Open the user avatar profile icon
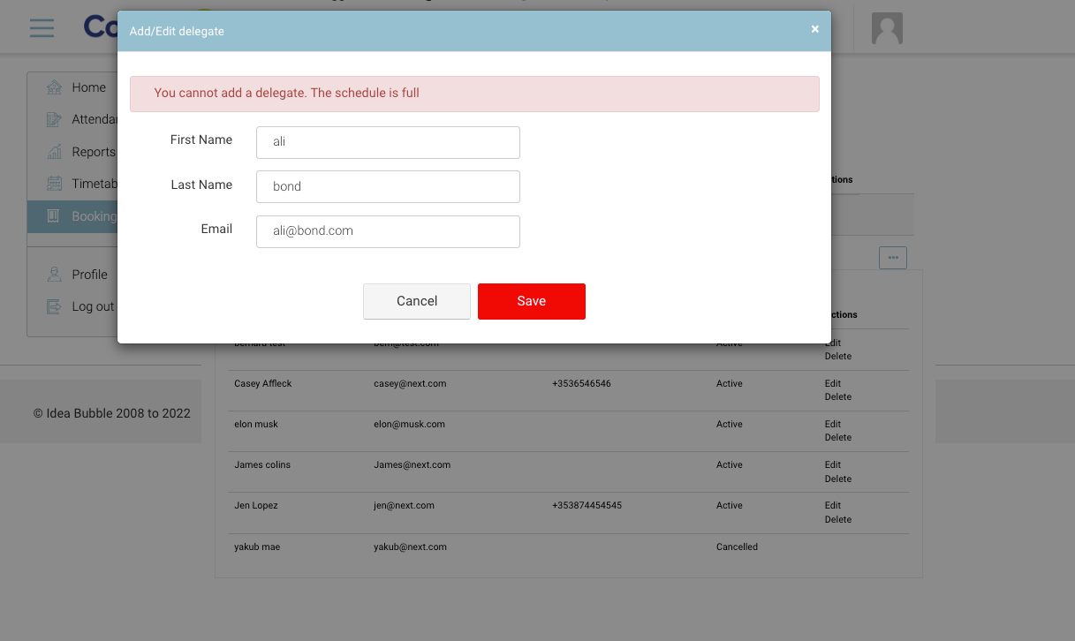This screenshot has height=641, width=1075. coord(887,28)
